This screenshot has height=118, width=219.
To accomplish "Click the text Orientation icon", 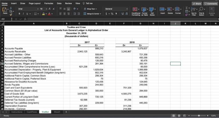I will [75, 9].
